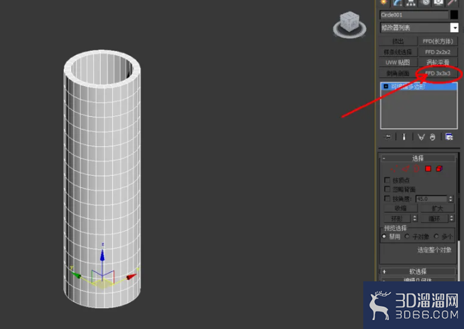Click the 选定整个对象 status text

point(434,250)
